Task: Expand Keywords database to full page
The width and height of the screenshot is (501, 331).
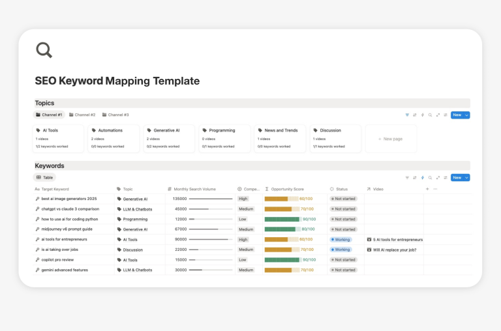Action: pos(438,177)
